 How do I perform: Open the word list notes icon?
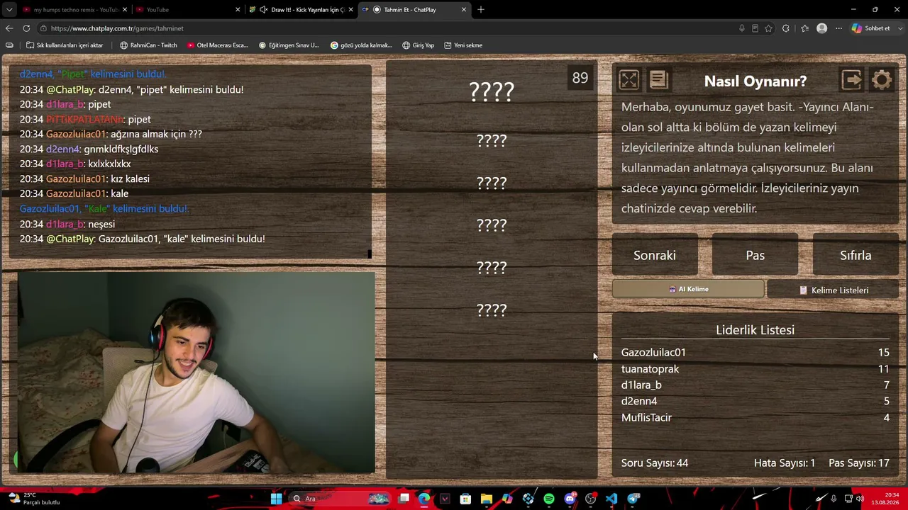pyautogui.click(x=659, y=80)
